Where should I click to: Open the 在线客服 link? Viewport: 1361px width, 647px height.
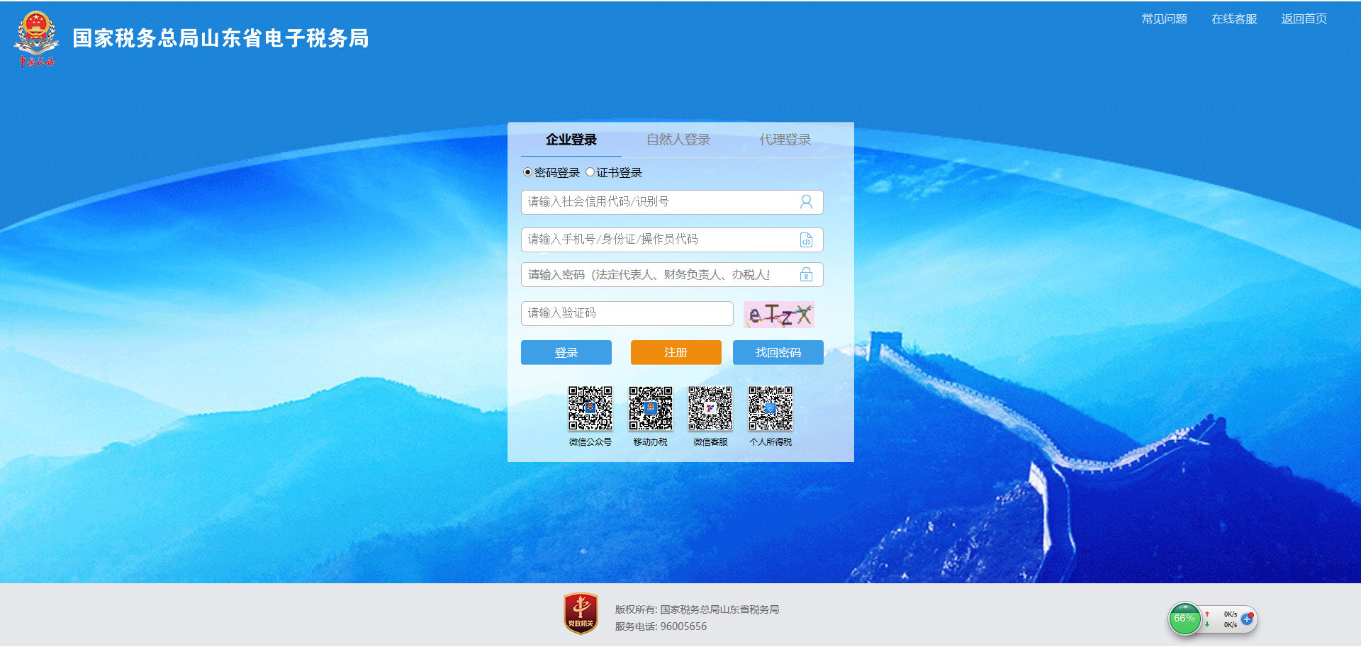(x=1234, y=19)
